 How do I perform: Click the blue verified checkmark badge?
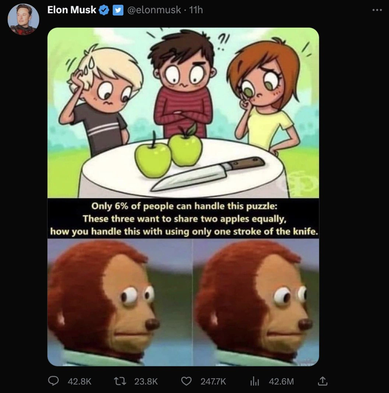[104, 10]
